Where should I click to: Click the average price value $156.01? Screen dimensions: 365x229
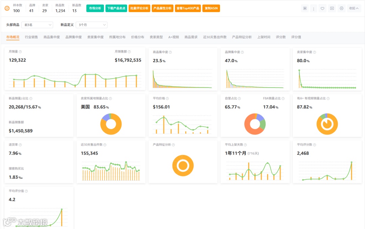(161, 107)
